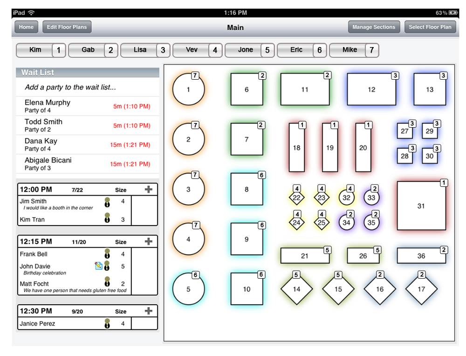466x356 pixels.
Task: Select section tab Jone 5
Action: tap(250, 50)
